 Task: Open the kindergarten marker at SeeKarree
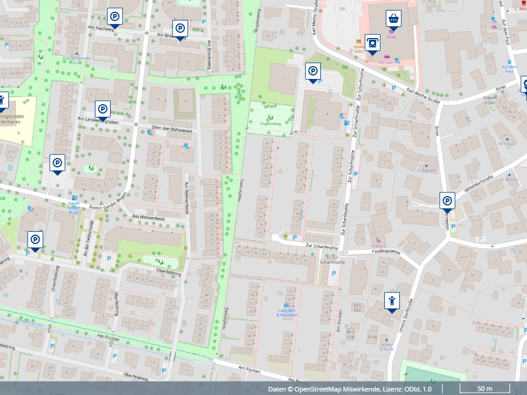[2, 101]
